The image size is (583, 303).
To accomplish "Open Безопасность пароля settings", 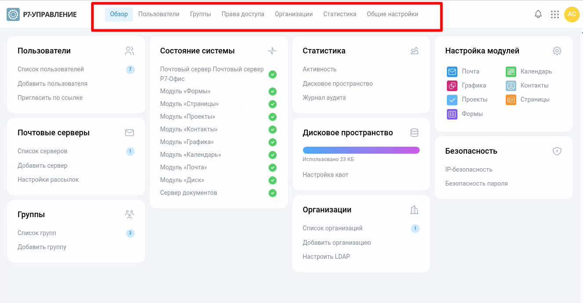I will (x=476, y=183).
